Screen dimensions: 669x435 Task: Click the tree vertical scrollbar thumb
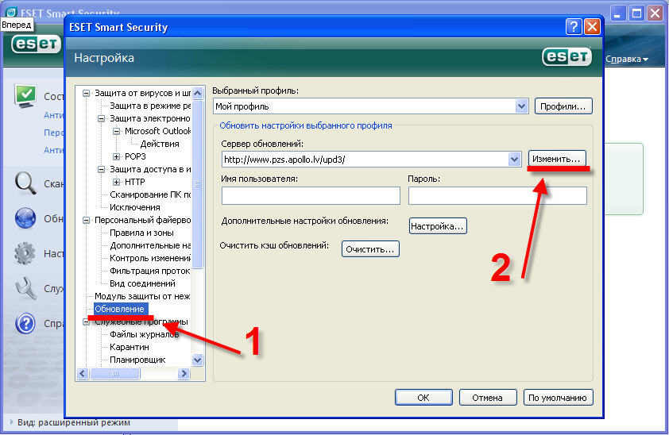198,184
